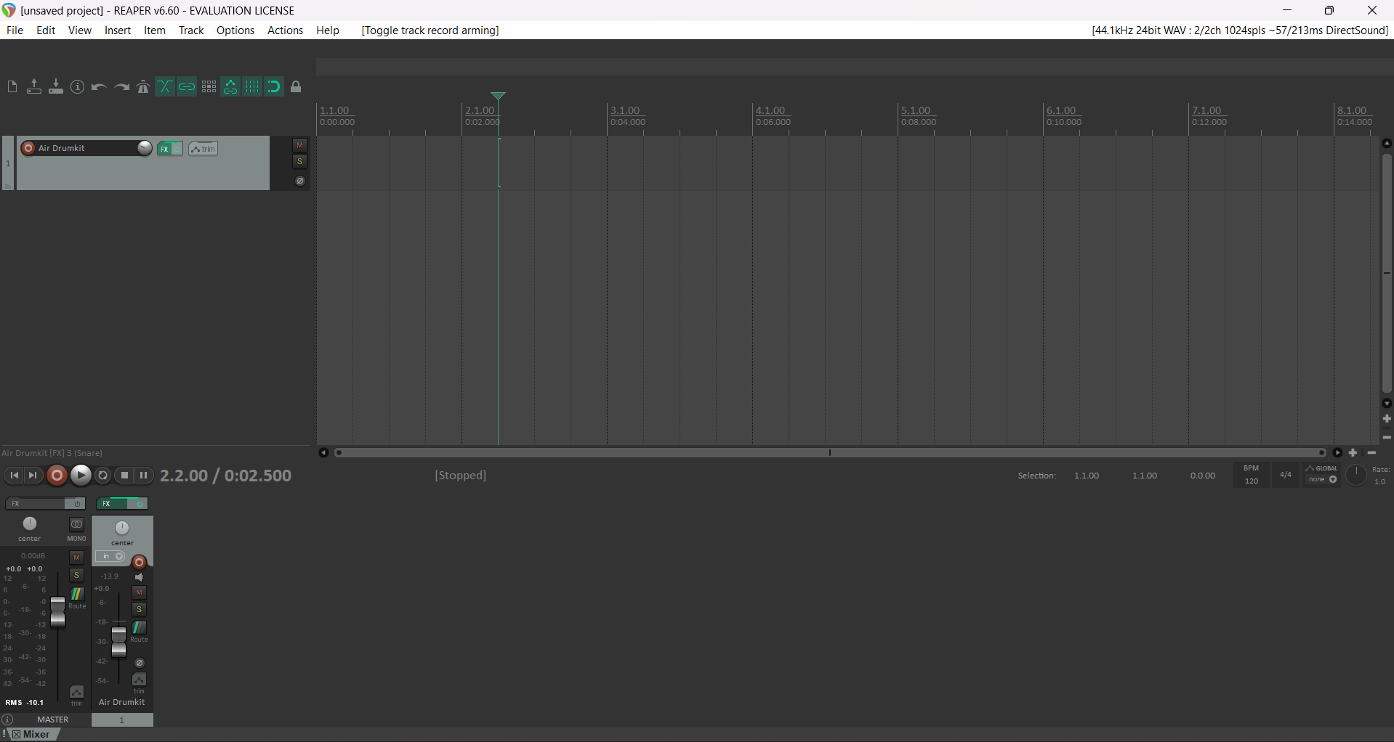This screenshot has width=1394, height=742.
Task: Click the audio device info status text
Action: 1240,30
